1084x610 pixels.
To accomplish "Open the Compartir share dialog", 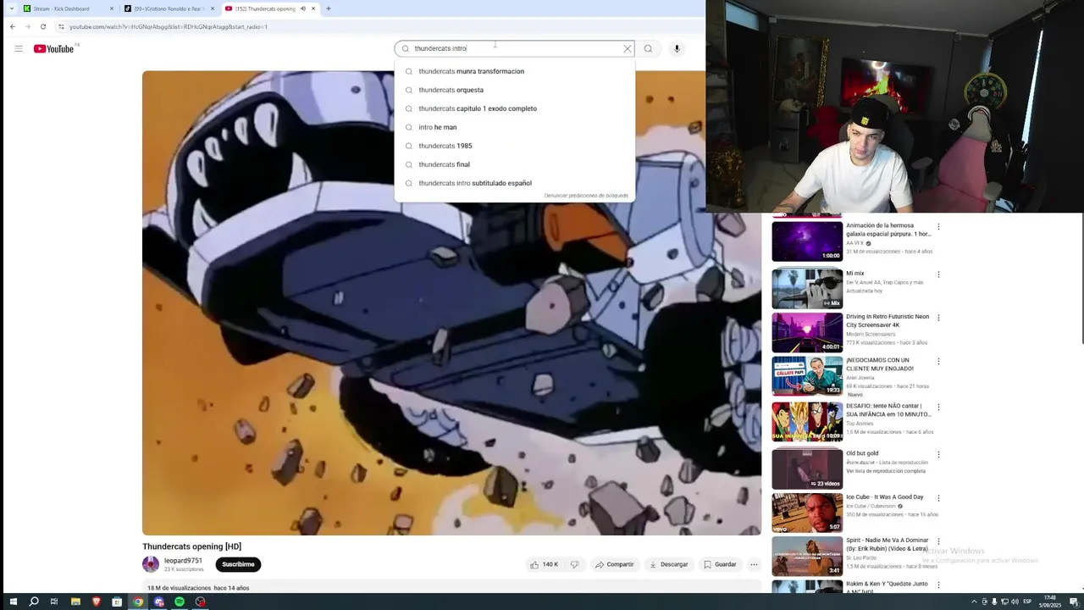I will (x=614, y=564).
